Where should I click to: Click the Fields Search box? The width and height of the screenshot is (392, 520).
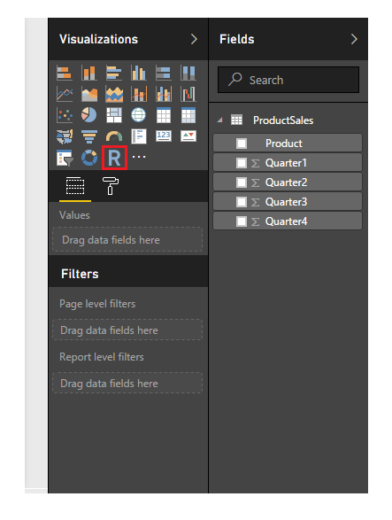(x=288, y=80)
